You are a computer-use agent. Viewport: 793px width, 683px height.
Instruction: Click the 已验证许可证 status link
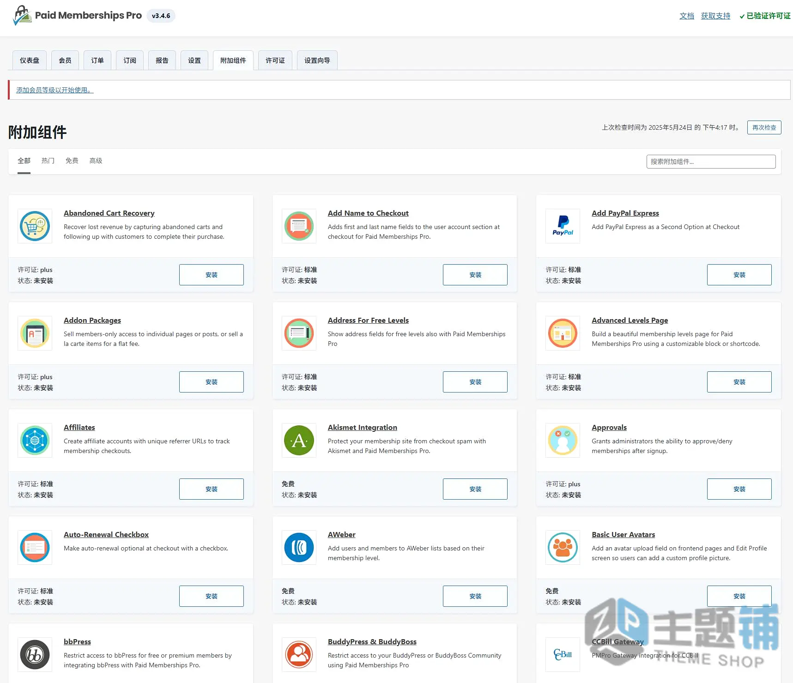765,16
